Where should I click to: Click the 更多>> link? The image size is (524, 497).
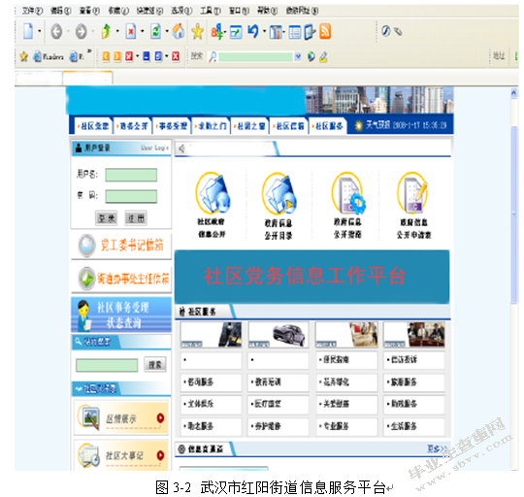(x=437, y=448)
